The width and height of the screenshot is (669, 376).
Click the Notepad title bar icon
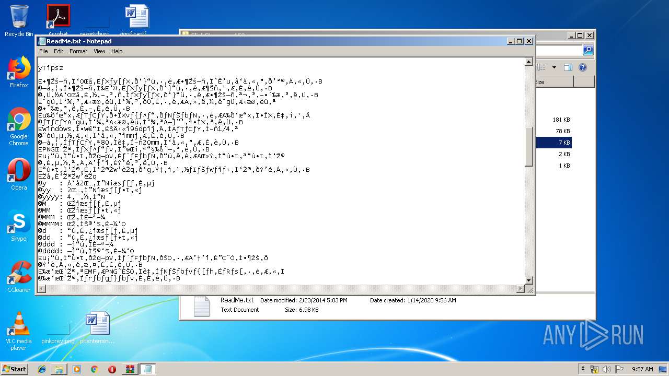pyautogui.click(x=42, y=41)
